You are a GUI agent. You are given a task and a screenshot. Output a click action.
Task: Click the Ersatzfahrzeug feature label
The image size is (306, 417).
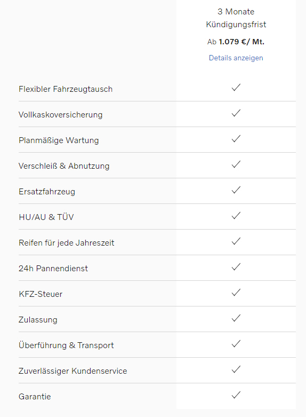tap(47, 192)
